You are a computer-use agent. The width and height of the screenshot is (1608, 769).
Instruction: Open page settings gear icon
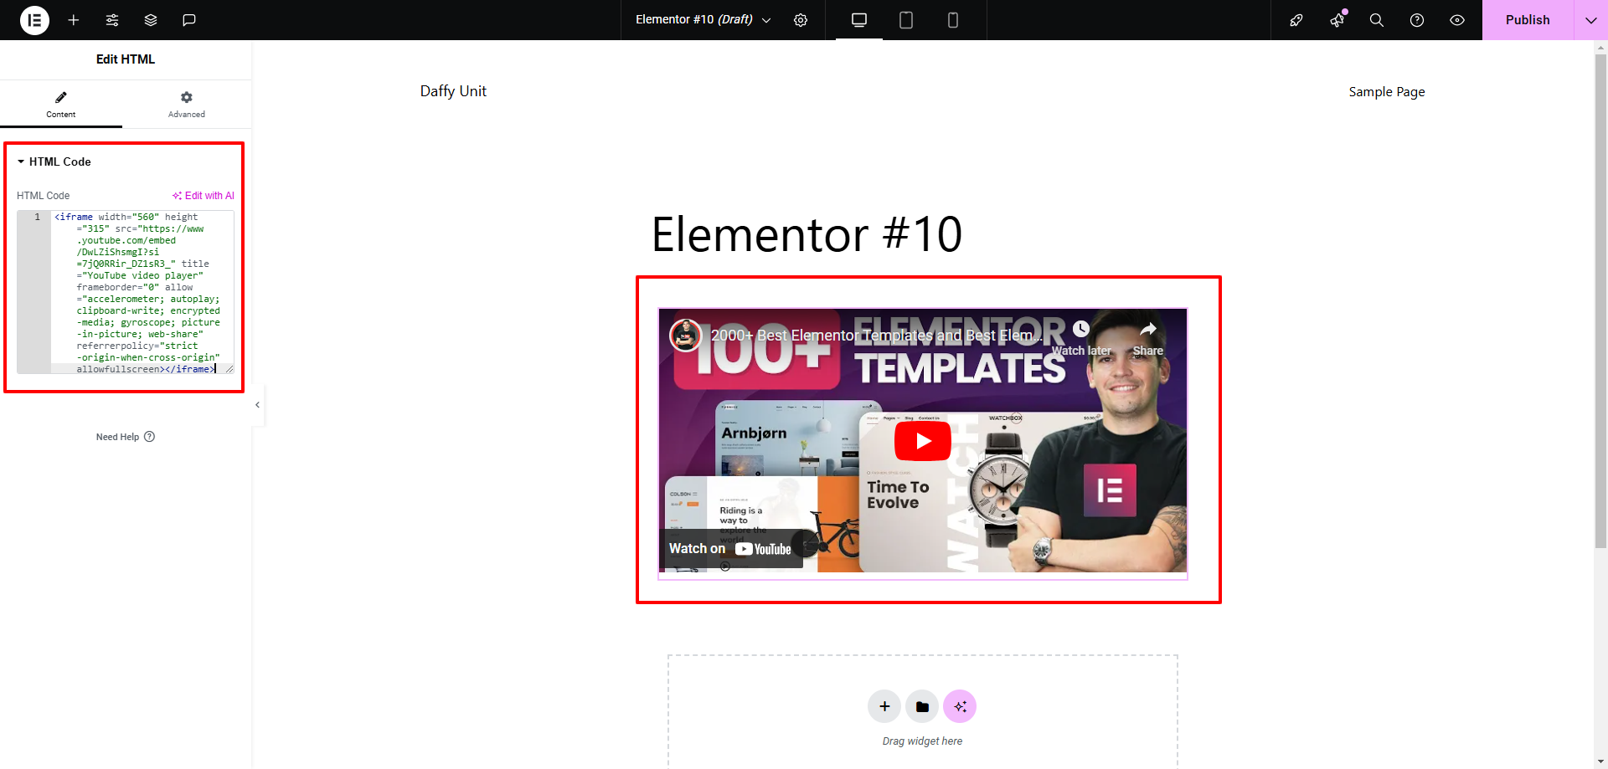801,20
